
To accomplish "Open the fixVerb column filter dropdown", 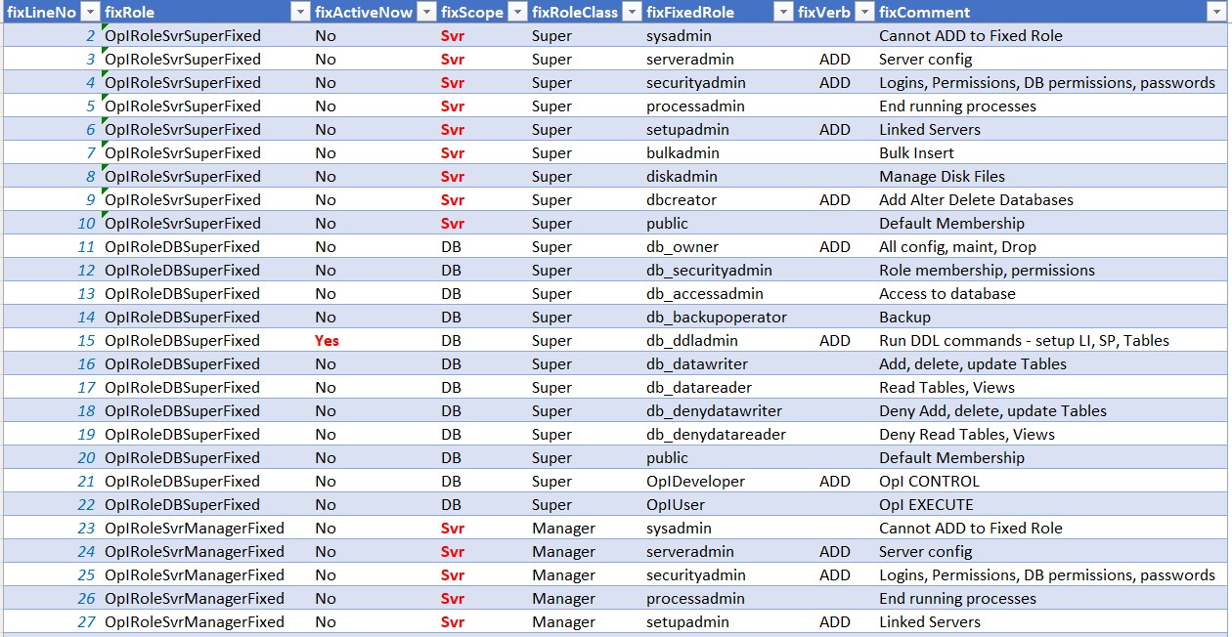I will click(x=863, y=12).
